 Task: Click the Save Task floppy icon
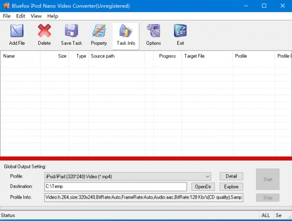click(x=72, y=35)
